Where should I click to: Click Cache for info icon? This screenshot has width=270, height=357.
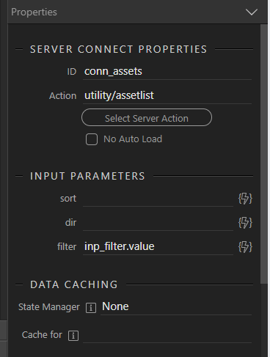(73, 336)
